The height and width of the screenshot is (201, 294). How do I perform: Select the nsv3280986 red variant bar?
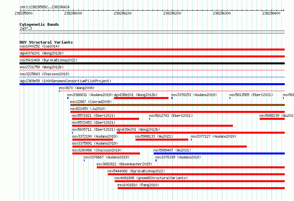pyautogui.click(x=106, y=153)
